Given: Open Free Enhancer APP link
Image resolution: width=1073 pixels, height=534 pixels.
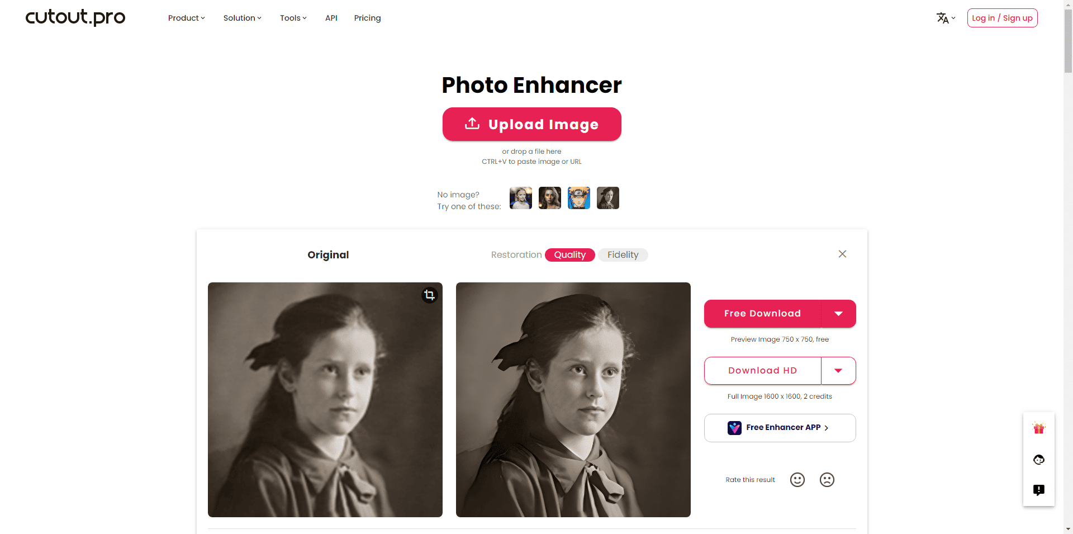Looking at the screenshot, I should coord(780,428).
